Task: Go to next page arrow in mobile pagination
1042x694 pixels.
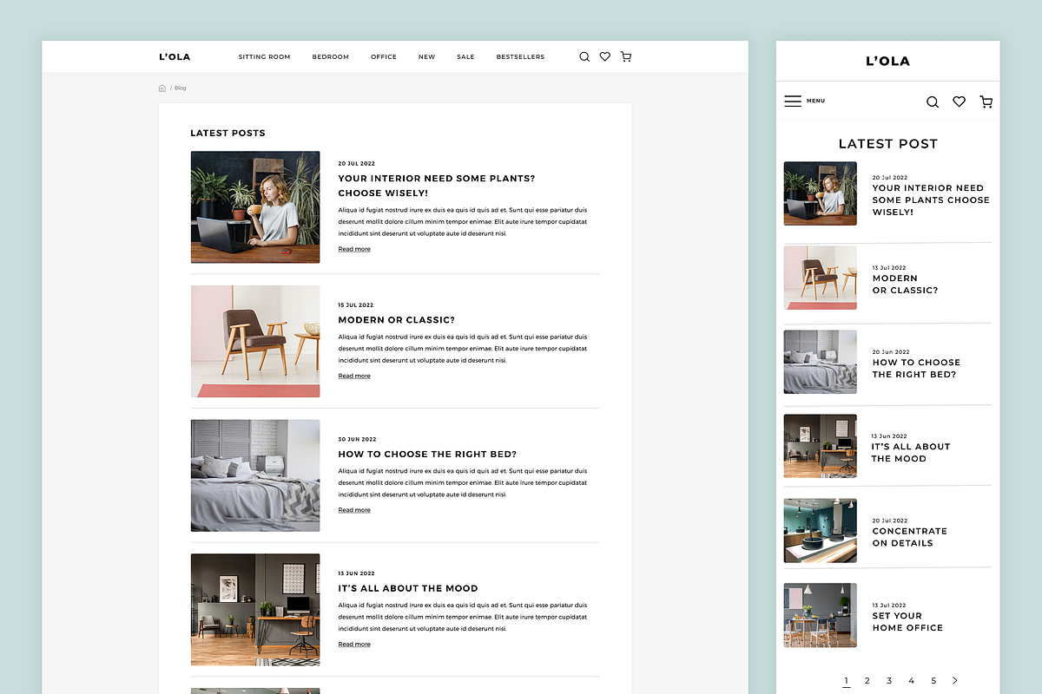Action: (955, 681)
